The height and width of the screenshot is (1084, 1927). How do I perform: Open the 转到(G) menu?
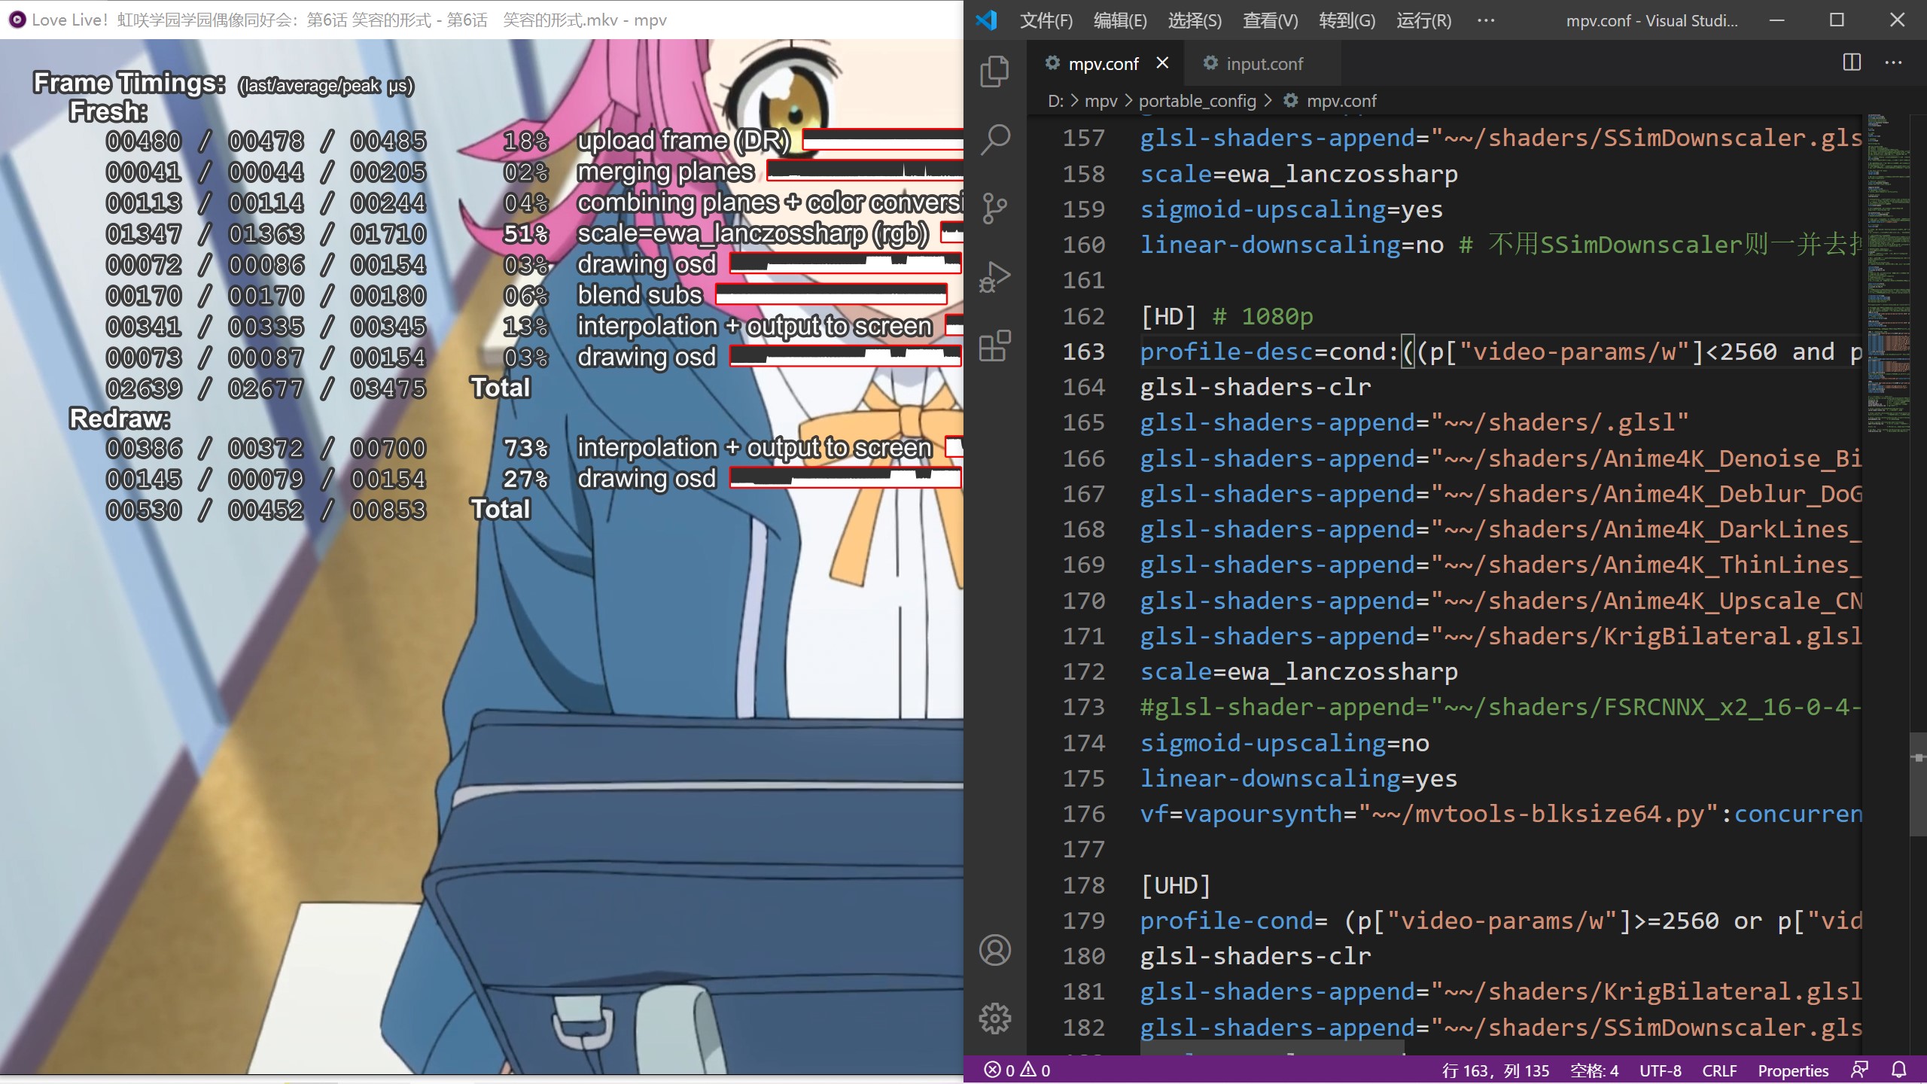coord(1347,20)
